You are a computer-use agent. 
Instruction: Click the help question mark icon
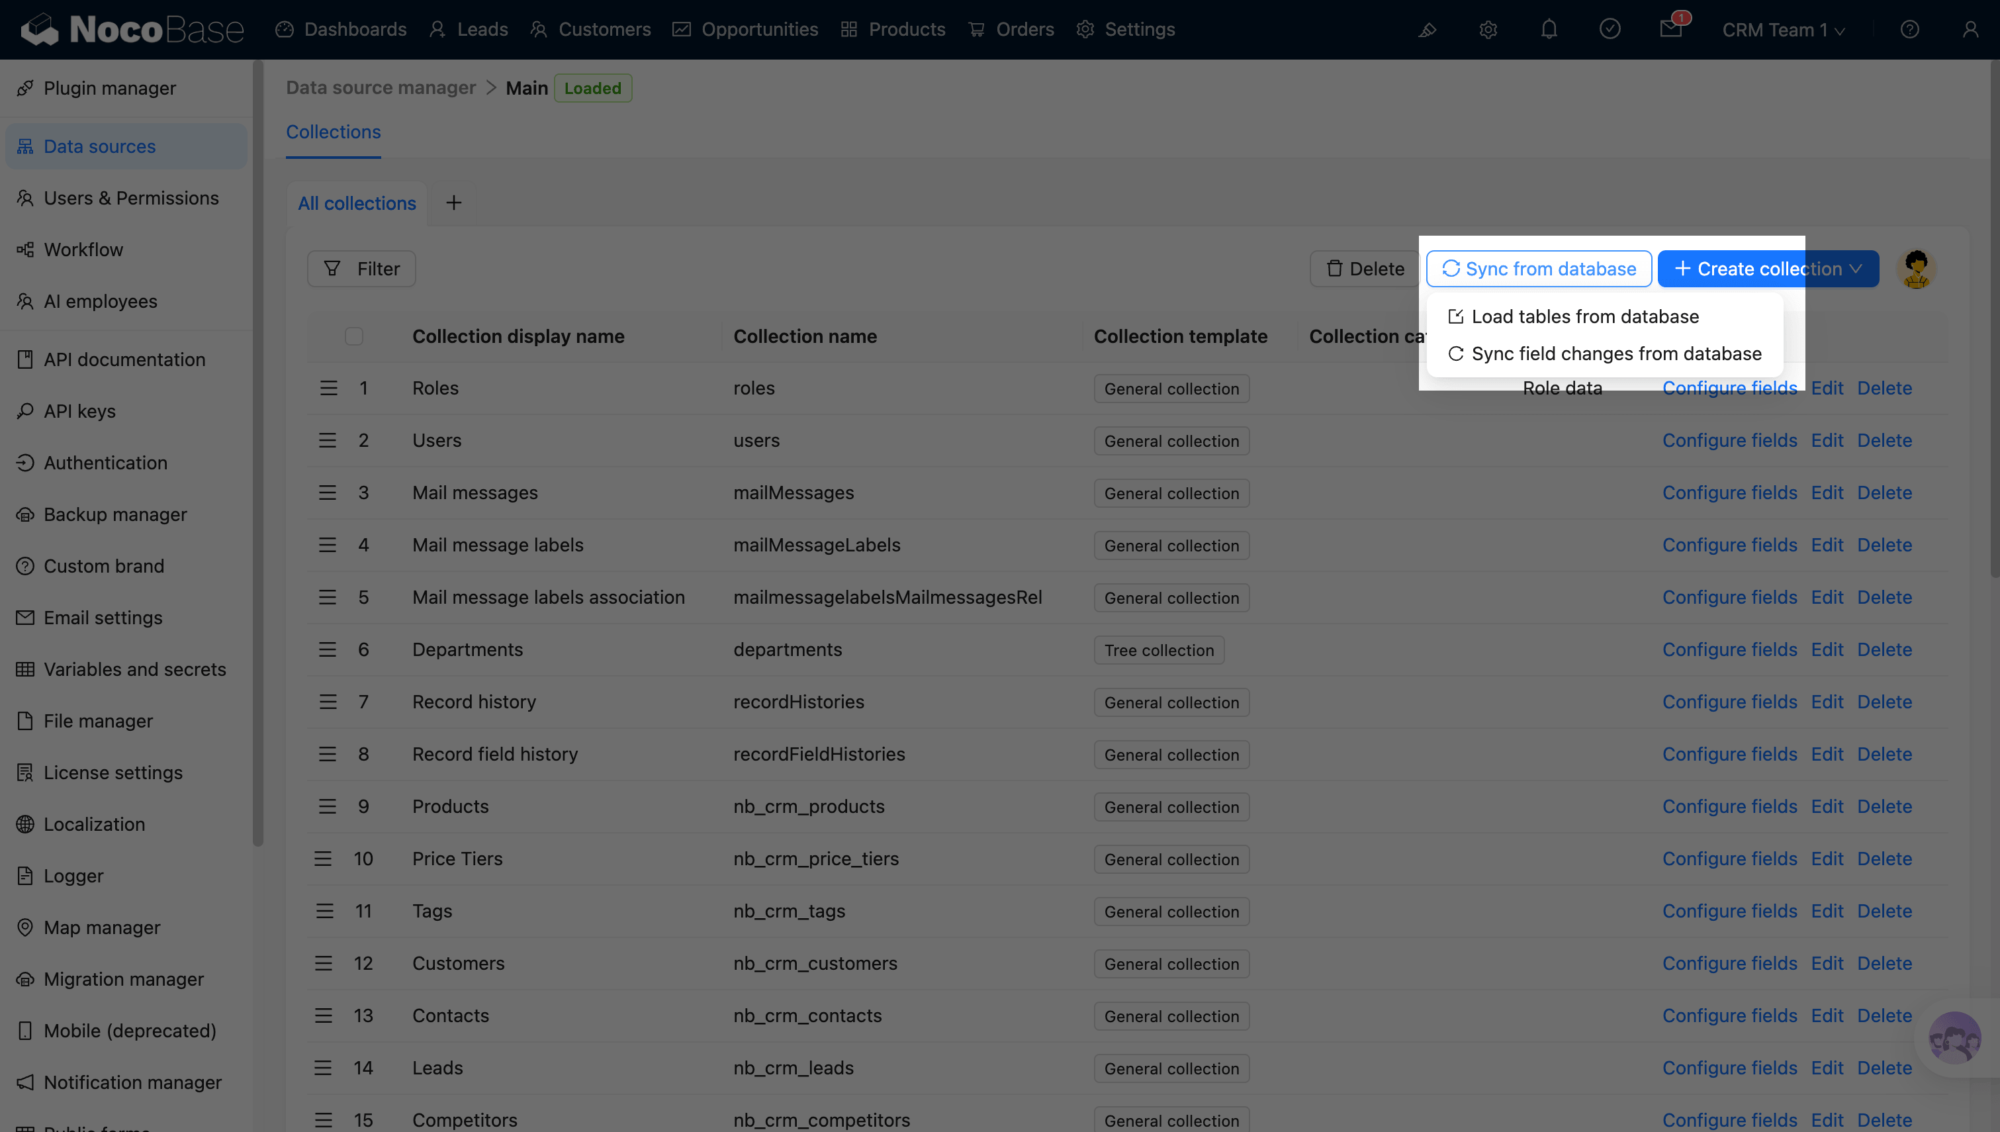[x=1909, y=30]
